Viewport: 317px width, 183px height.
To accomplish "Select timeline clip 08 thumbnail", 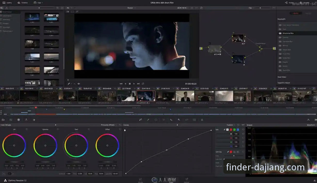I will (146, 96).
